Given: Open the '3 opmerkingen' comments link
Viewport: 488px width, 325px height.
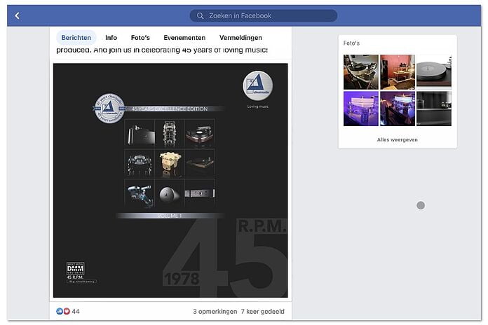Looking at the screenshot, I should point(215,311).
